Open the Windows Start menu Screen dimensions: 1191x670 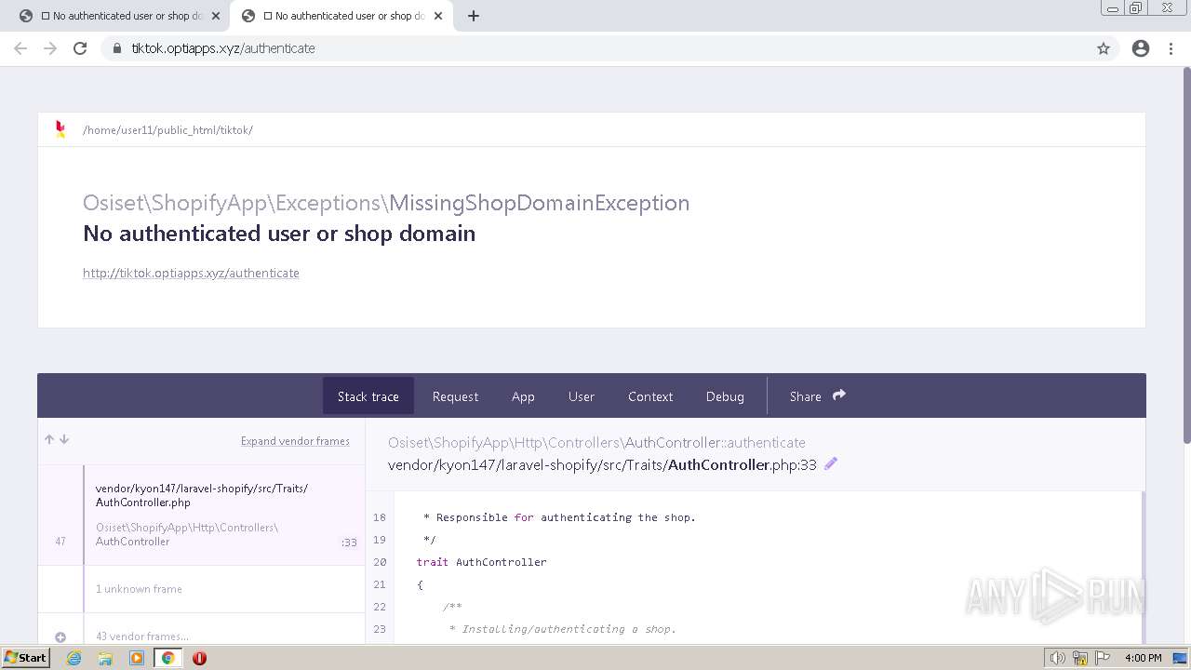(26, 657)
